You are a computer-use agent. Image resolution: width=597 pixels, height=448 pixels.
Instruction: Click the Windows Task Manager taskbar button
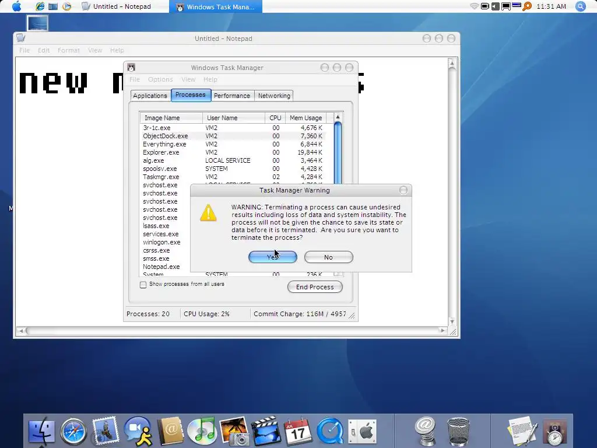point(216,6)
